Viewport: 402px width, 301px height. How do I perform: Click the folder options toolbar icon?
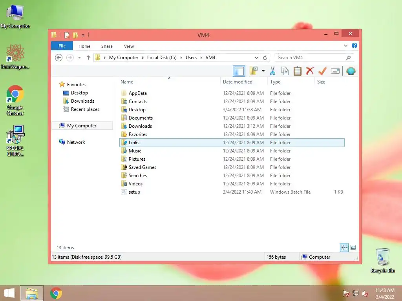254,71
